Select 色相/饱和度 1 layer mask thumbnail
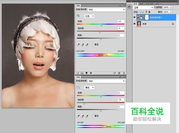 (x=147, y=18)
